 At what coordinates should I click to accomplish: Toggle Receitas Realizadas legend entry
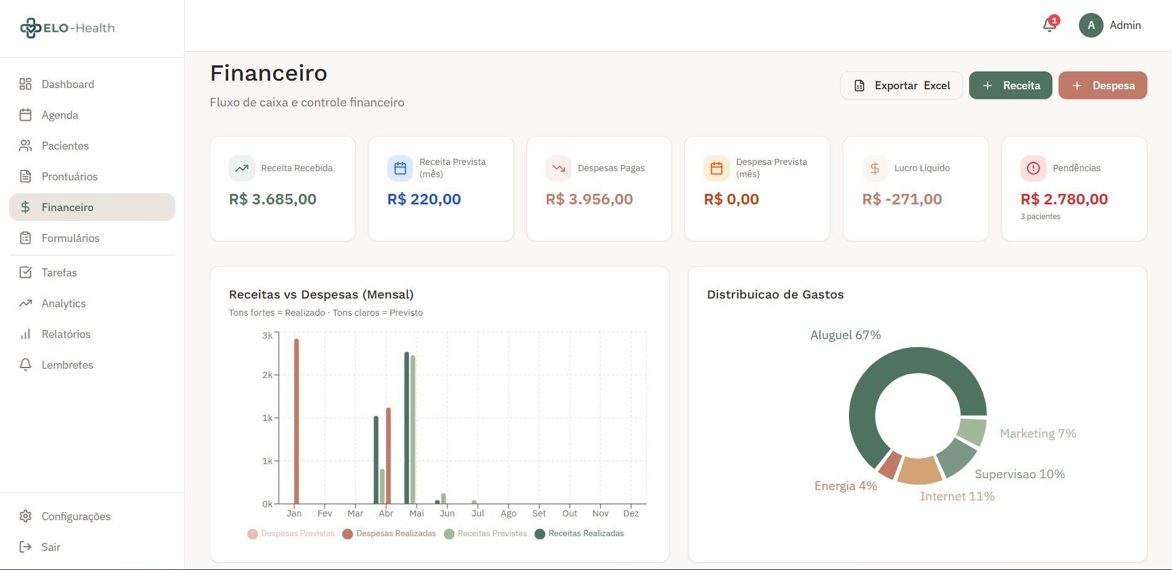pyautogui.click(x=579, y=534)
